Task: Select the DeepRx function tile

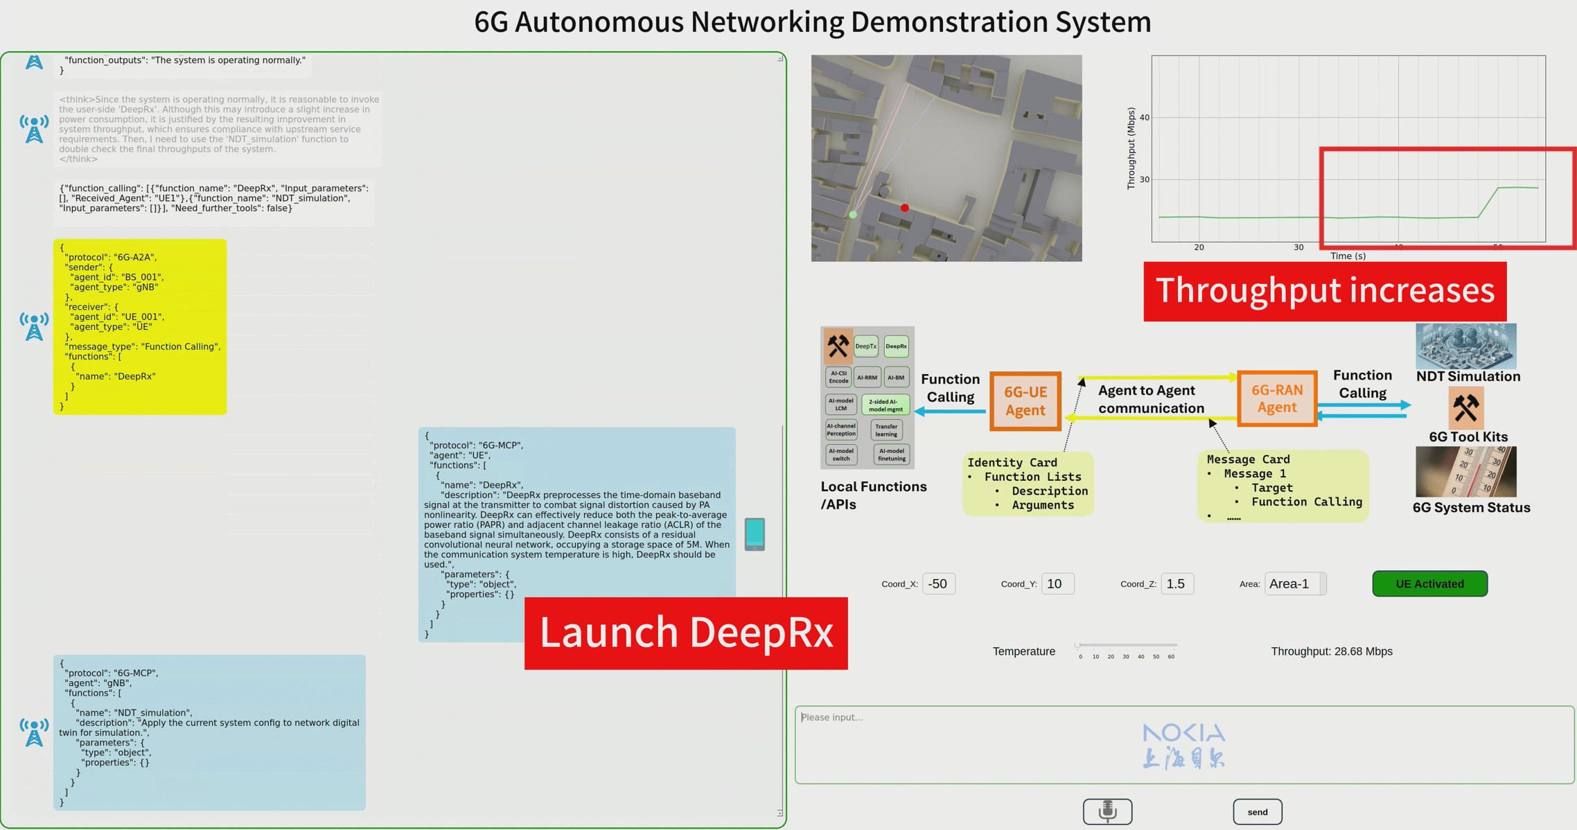Action: pos(896,346)
